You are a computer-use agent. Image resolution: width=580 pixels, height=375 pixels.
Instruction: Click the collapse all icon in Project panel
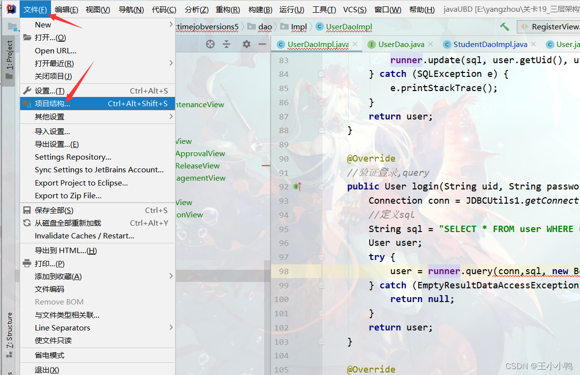coord(227,45)
